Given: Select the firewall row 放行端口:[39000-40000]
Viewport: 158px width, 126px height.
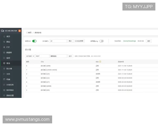Looking at the screenshot, I should [x=91, y=70].
